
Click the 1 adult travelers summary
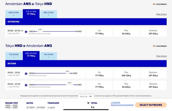51,107
